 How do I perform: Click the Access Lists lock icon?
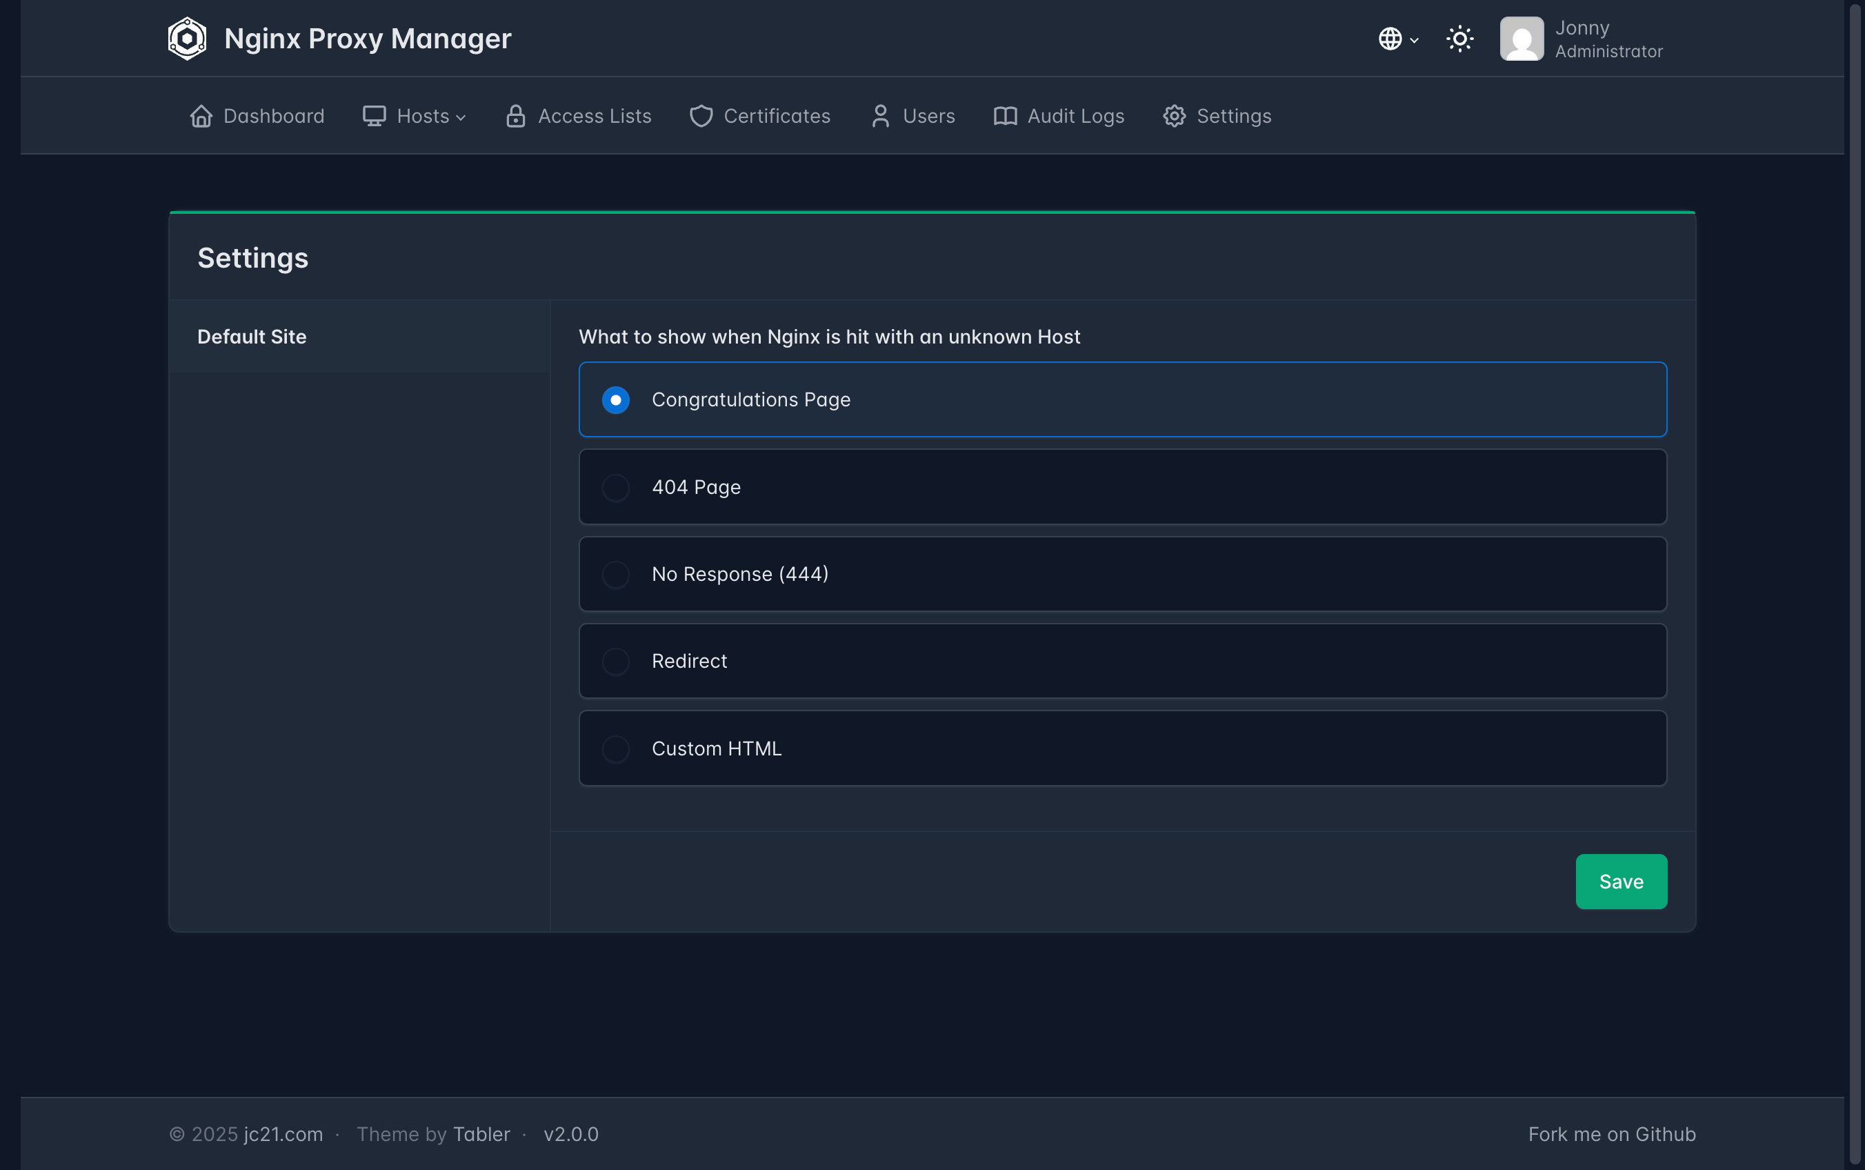coord(515,116)
